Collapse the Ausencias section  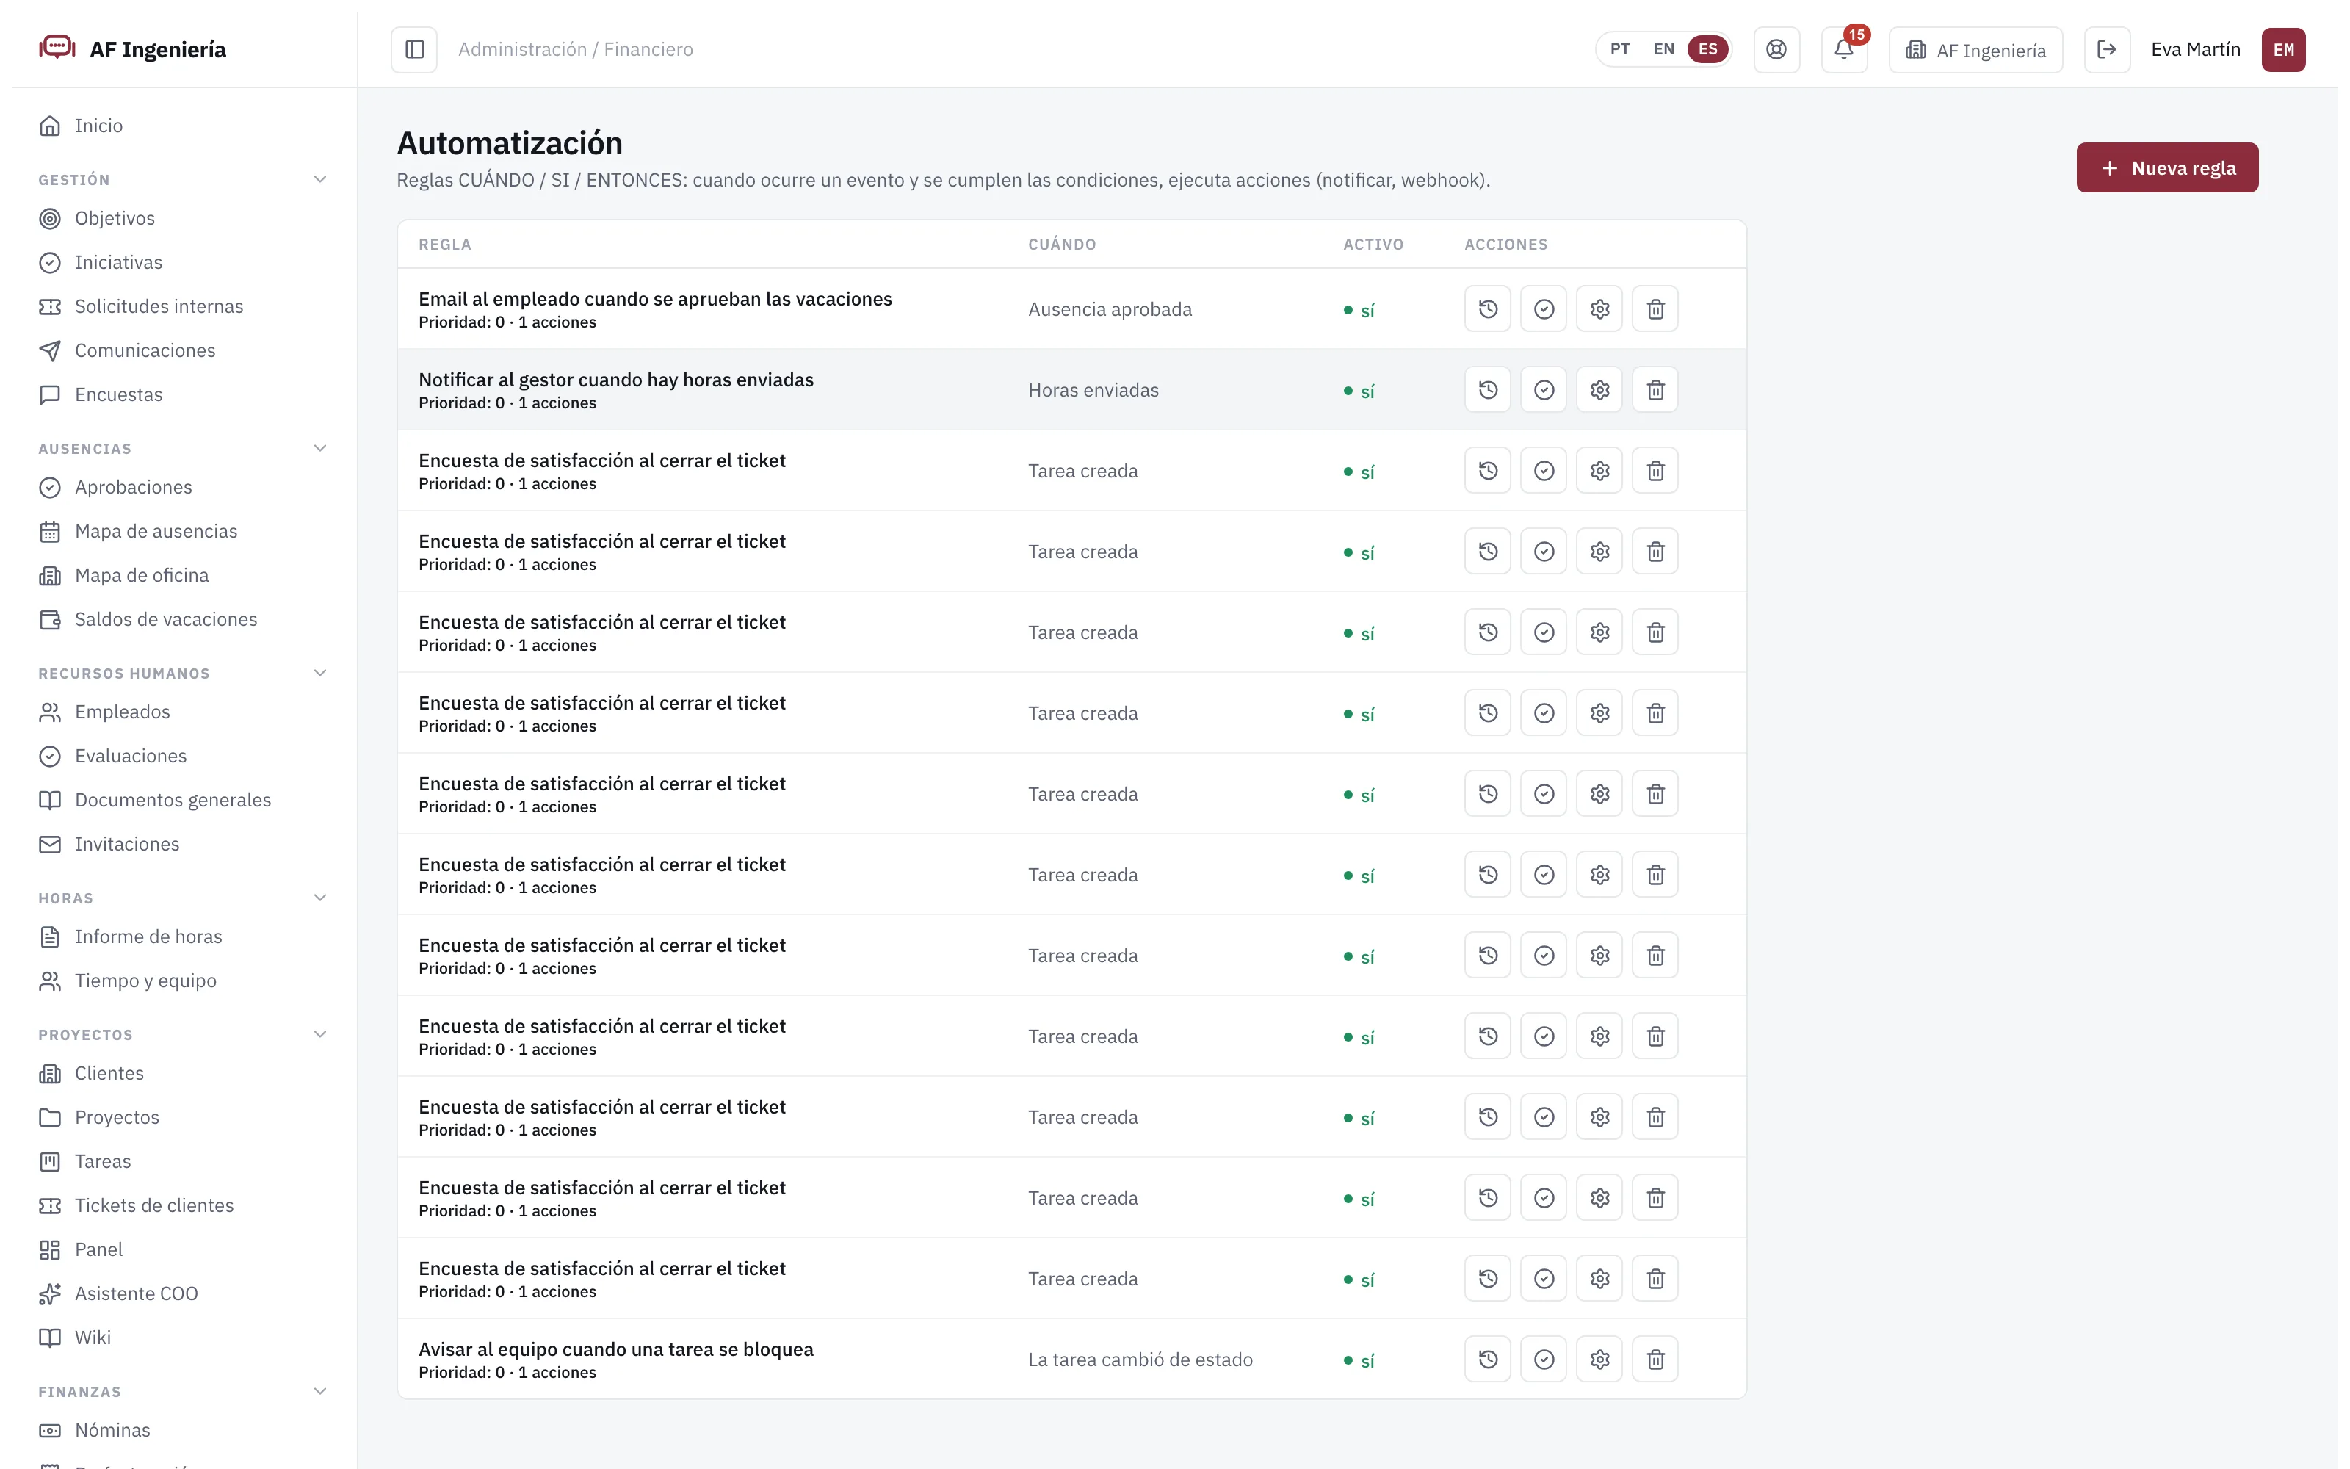coord(320,449)
